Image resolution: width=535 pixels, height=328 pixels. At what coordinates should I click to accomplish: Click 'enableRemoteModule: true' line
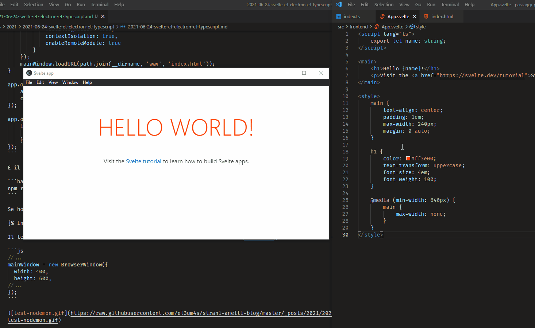tap(83, 43)
